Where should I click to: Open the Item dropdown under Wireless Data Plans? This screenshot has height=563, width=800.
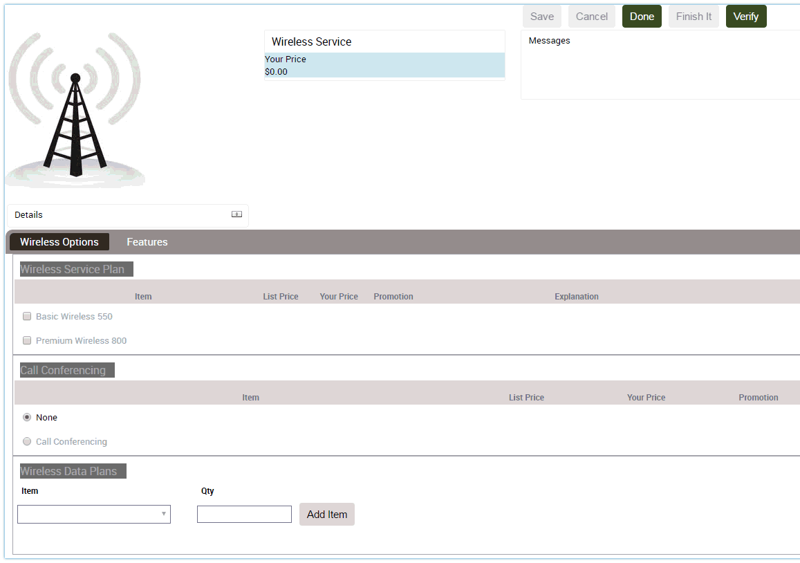pyautogui.click(x=93, y=514)
